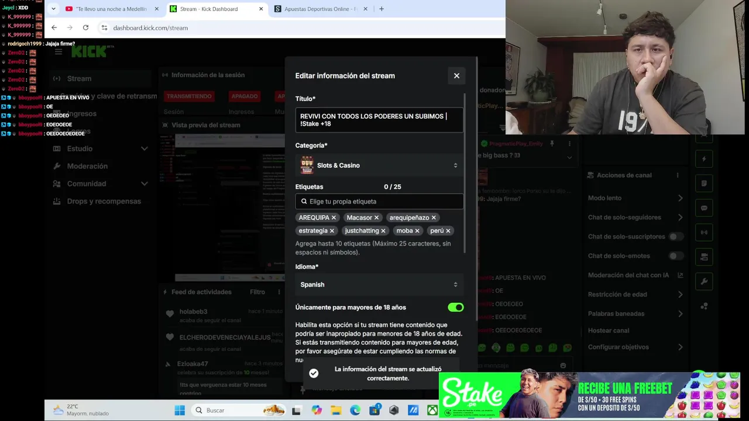Open the hamburger menu beside Kick logo

[x=59, y=51]
